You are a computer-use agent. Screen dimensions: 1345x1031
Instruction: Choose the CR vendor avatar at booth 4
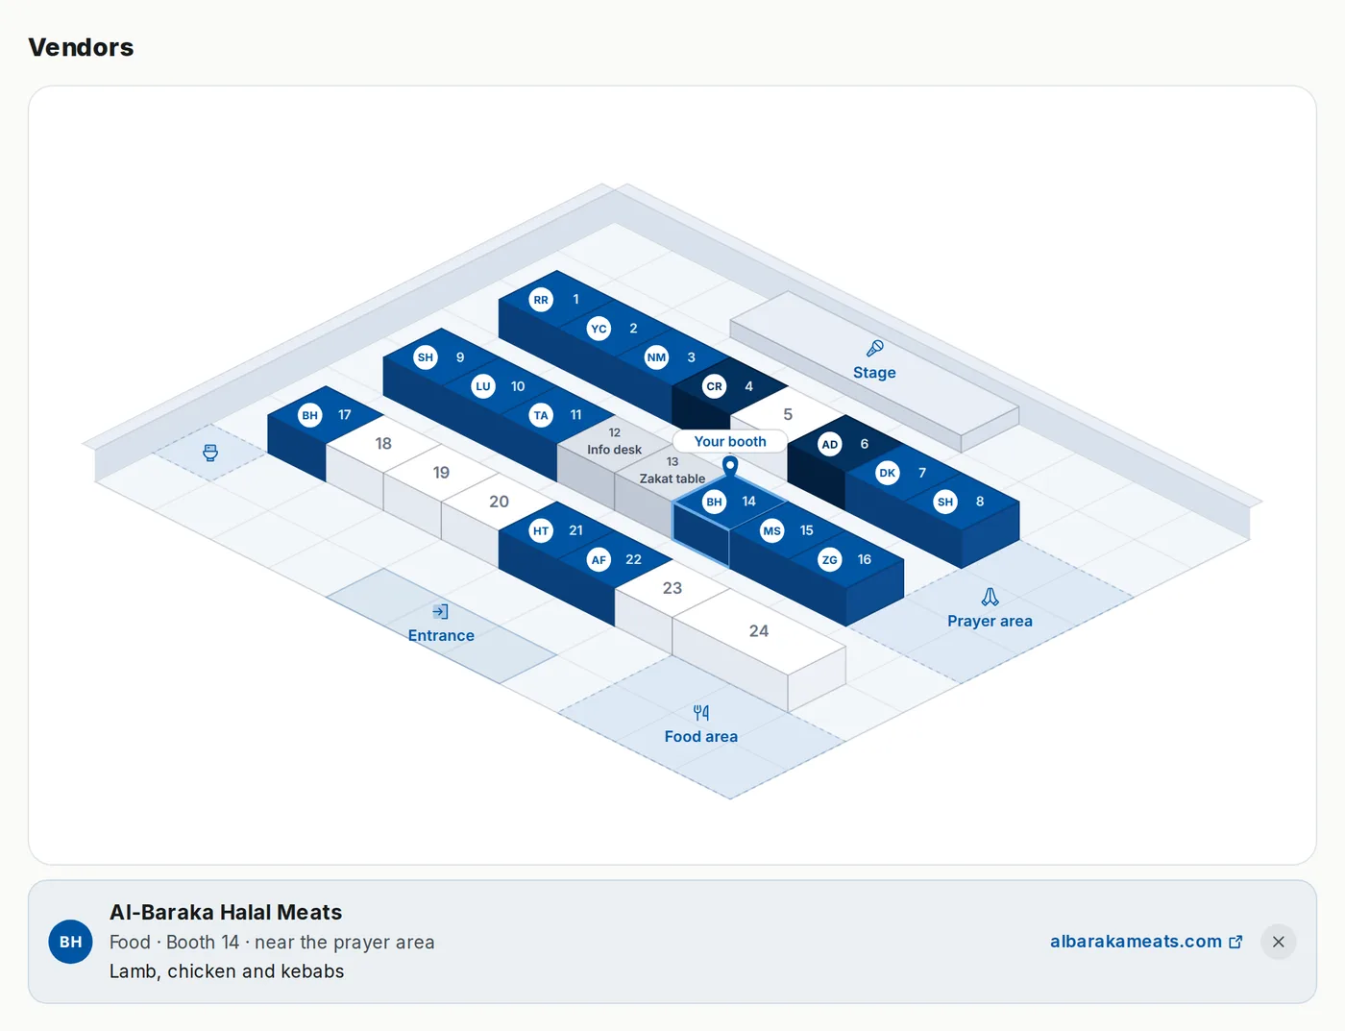pyautogui.click(x=714, y=386)
